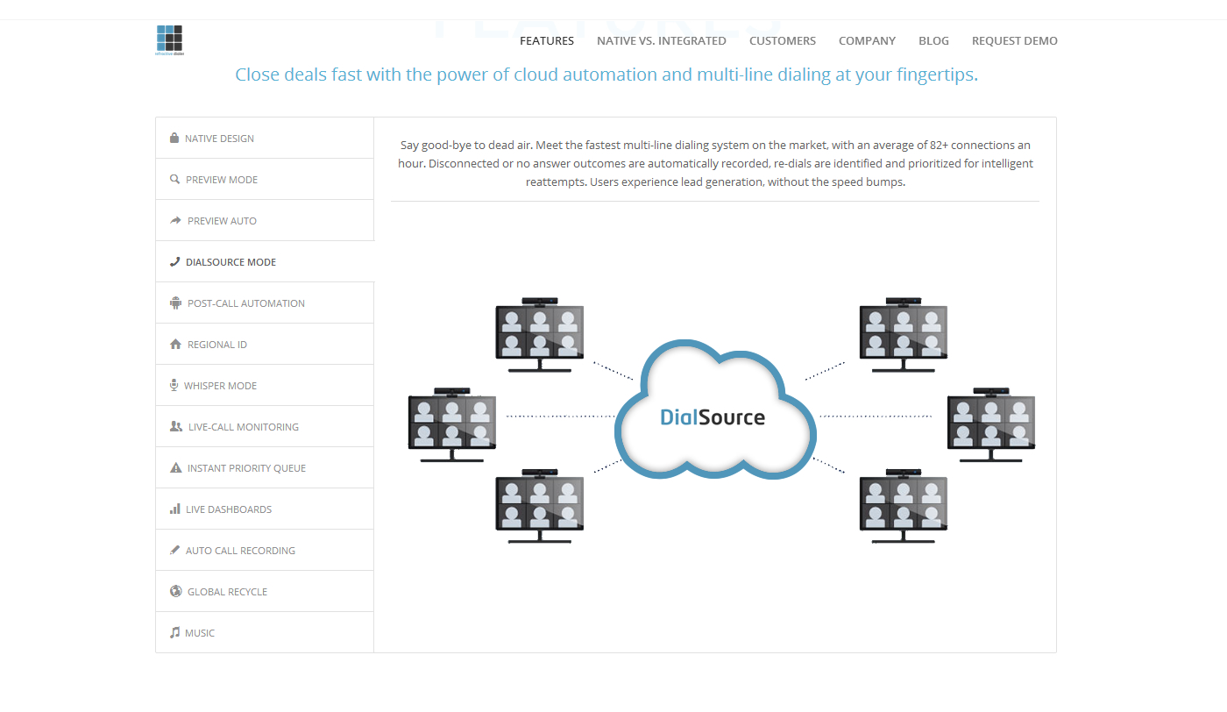Click the phone icon beside DialSource Mode
Image resolution: width=1227 pixels, height=712 pixels.
(174, 261)
